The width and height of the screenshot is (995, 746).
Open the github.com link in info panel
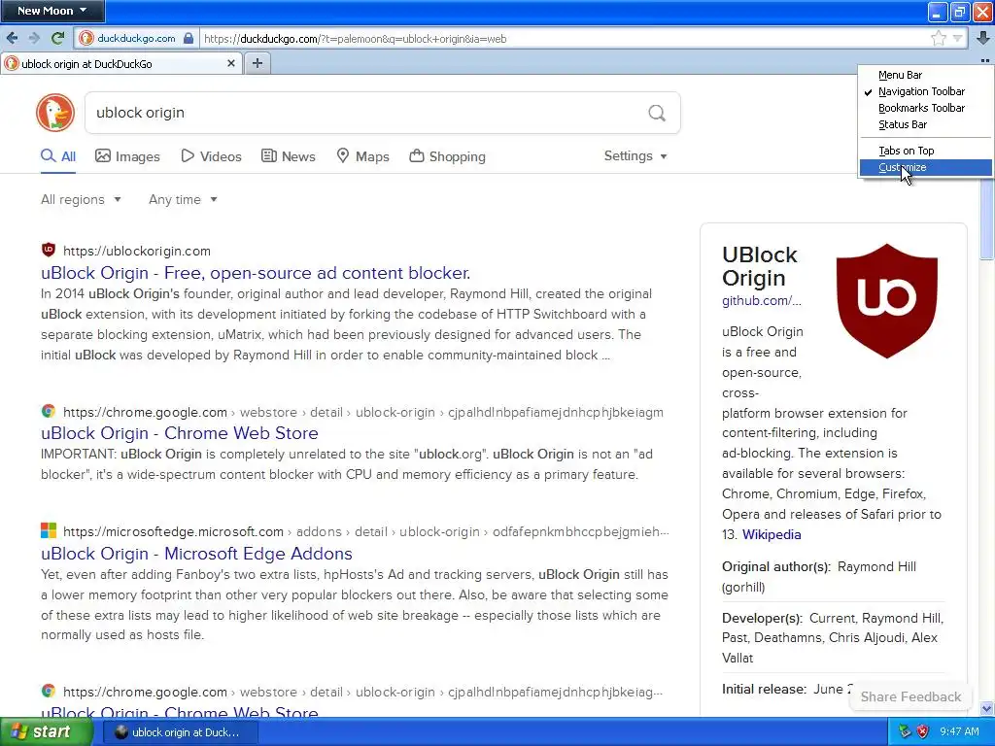pos(762,301)
